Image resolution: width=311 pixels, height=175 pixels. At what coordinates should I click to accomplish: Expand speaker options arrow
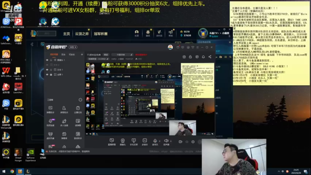[x=171, y=141]
